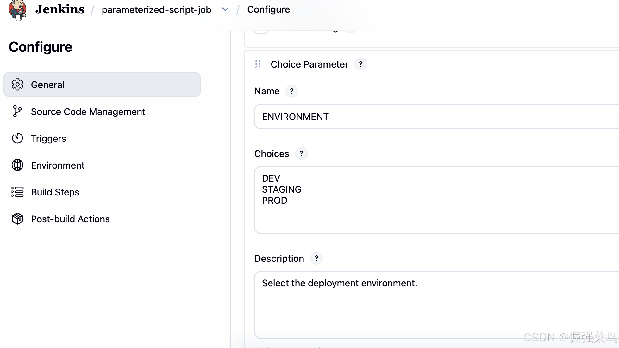Click the Triggers clock icon

point(17,138)
